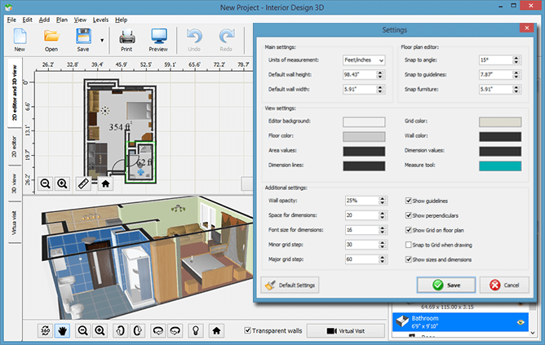Screen dimensions: 545x345
Task: Tilt 3D view with right orbit icon
Action: (175, 331)
